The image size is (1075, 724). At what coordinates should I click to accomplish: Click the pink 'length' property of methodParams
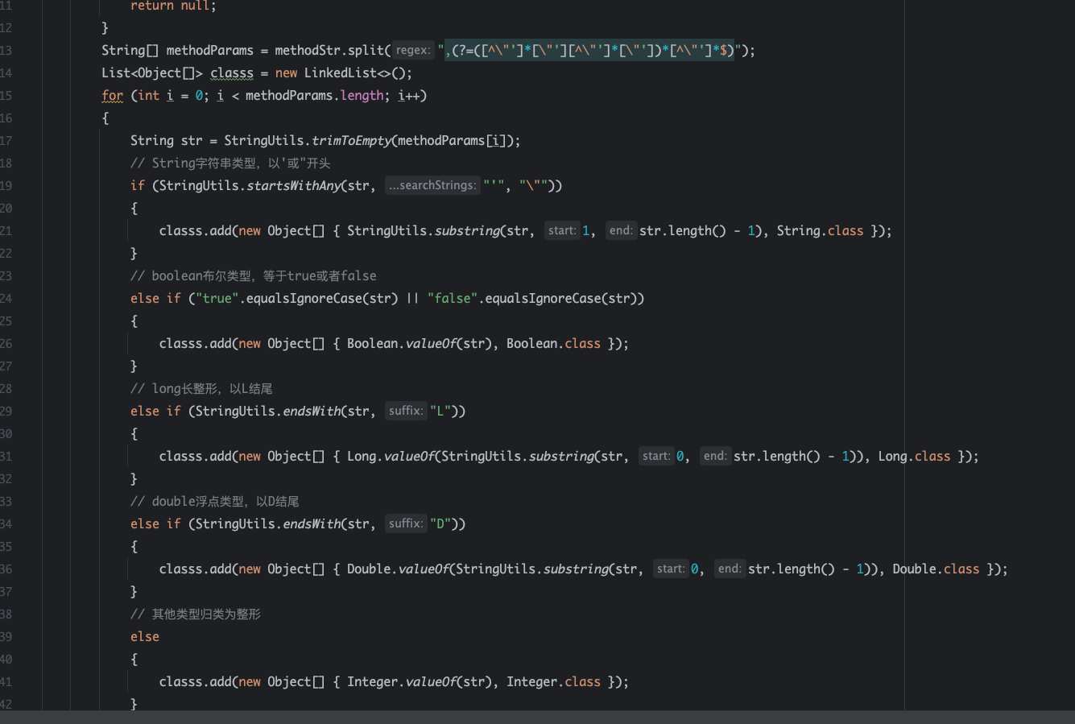coord(362,95)
